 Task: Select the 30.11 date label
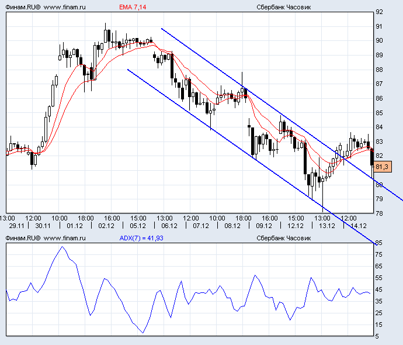pos(43,226)
